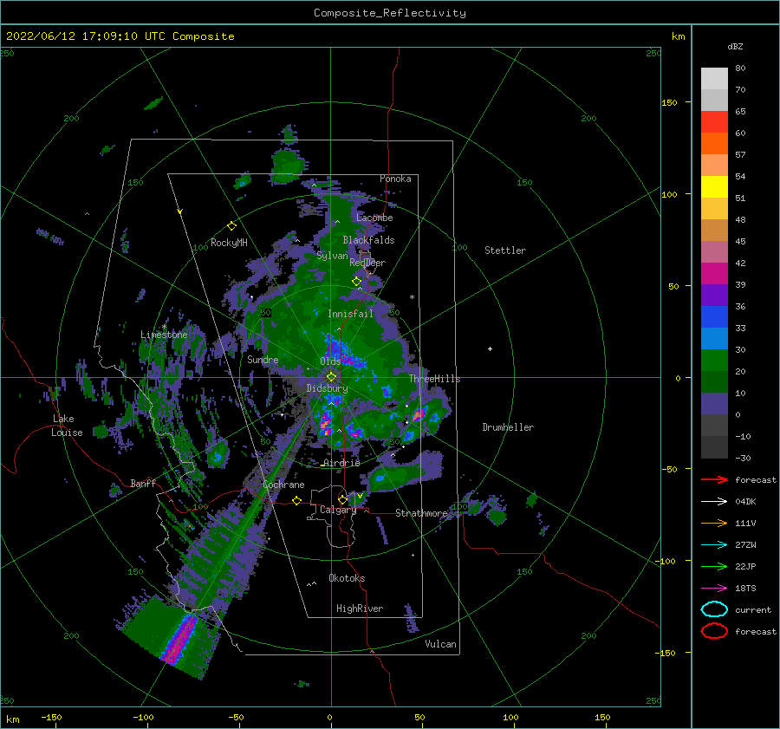Click the yellow diamond marker near Cochrane
Image resolution: width=780 pixels, height=729 pixels.
[x=297, y=500]
